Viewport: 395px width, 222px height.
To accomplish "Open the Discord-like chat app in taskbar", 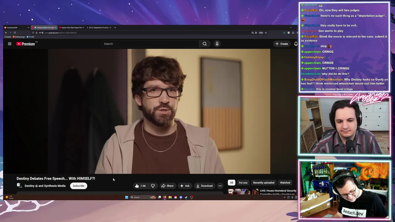I will coord(181,197).
